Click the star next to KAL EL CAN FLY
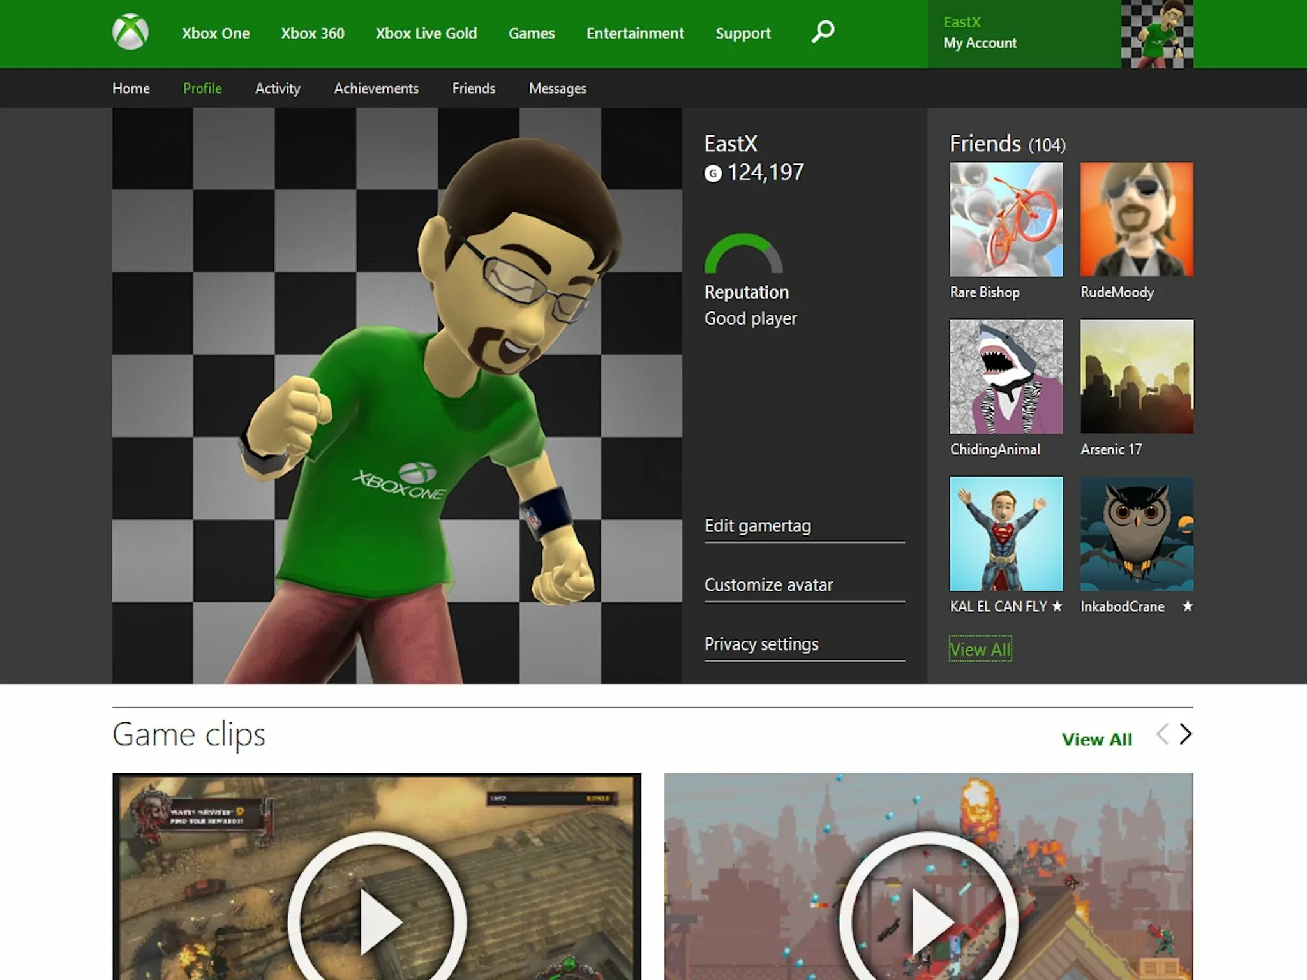The height and width of the screenshot is (980, 1307). [x=1057, y=606]
